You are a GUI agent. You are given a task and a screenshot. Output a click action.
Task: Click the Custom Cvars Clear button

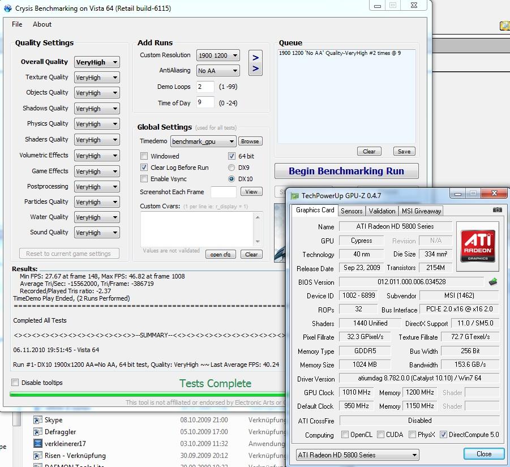coord(251,254)
